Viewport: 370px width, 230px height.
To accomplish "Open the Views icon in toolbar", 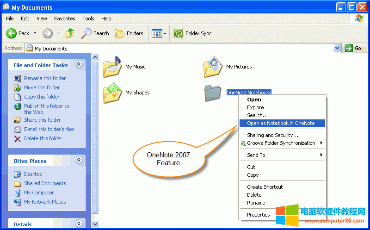I will pyautogui.click(x=157, y=33).
